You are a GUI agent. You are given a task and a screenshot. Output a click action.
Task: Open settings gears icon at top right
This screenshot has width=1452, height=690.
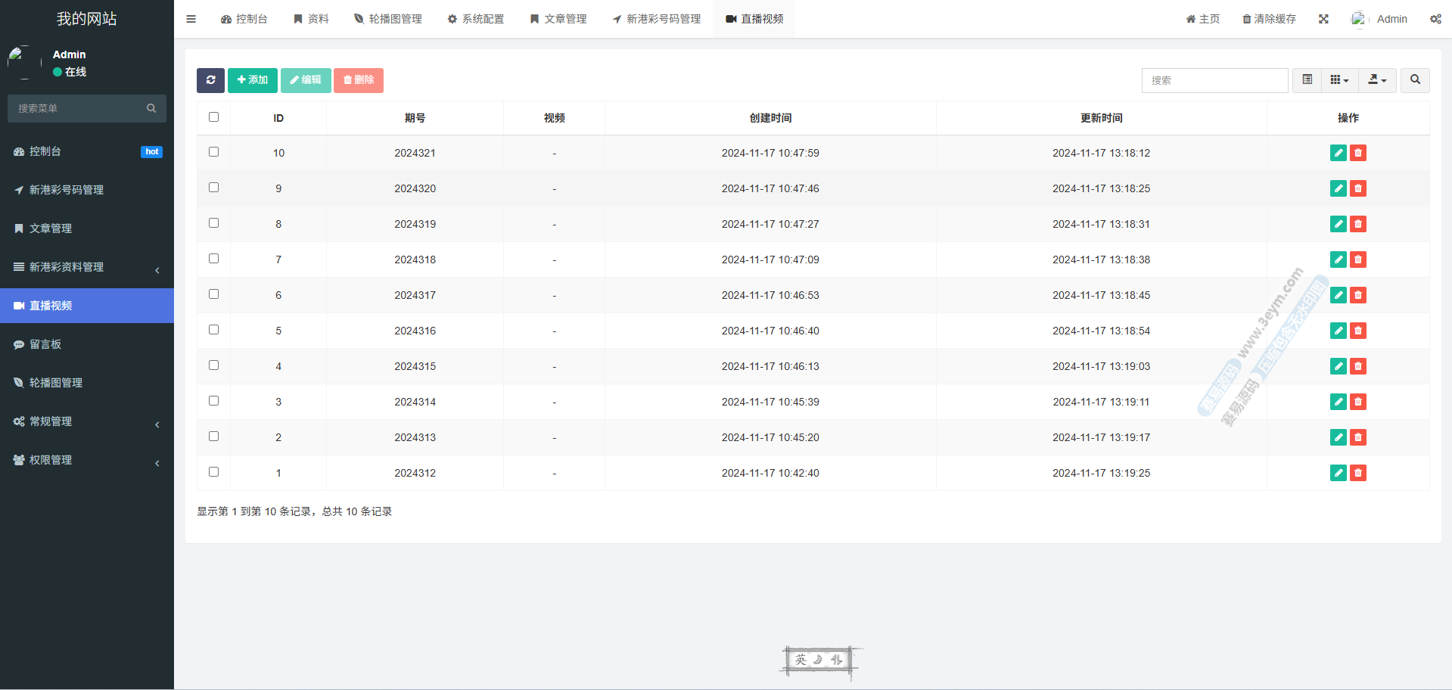coord(1435,19)
